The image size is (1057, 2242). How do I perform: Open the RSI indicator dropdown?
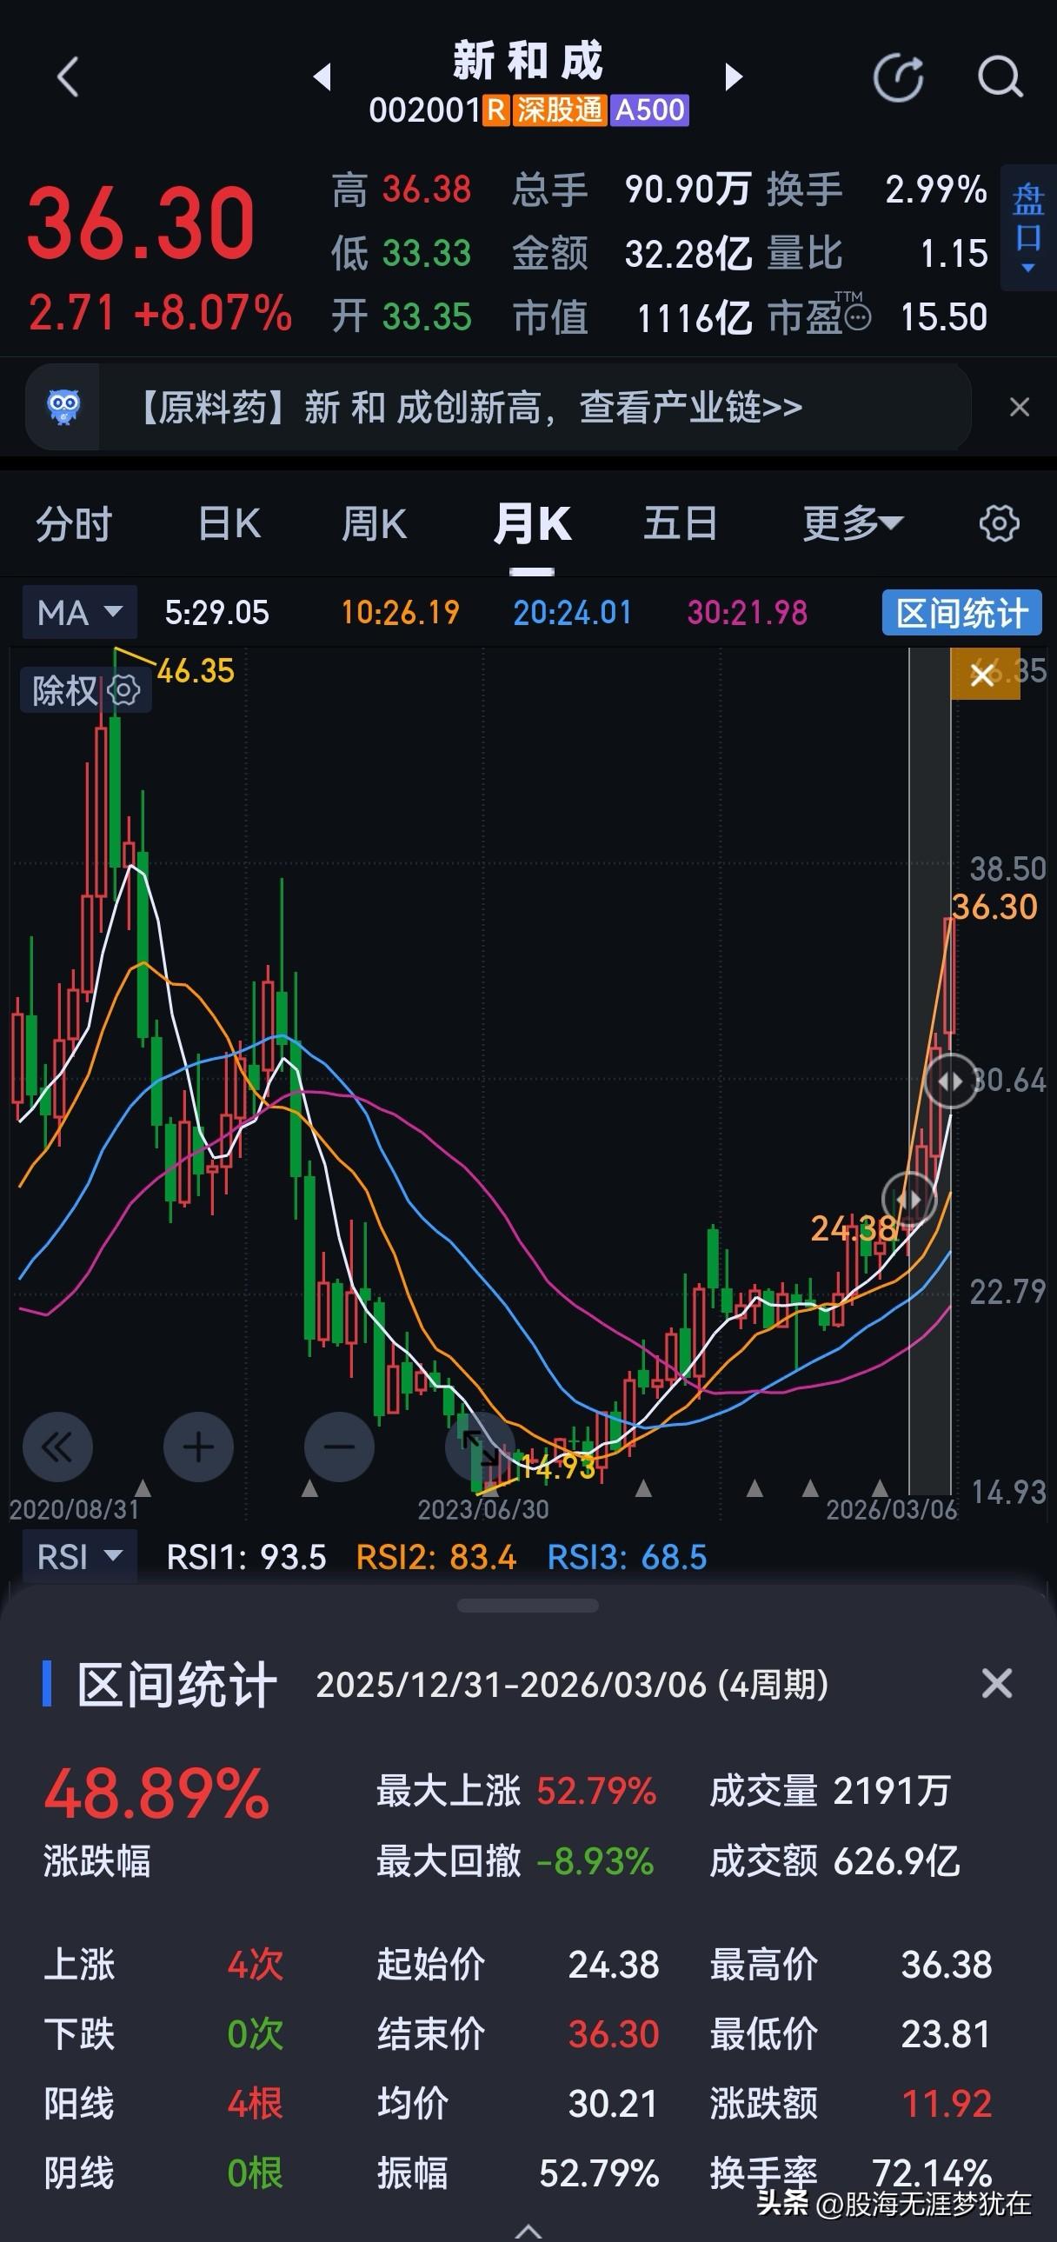(x=79, y=1557)
